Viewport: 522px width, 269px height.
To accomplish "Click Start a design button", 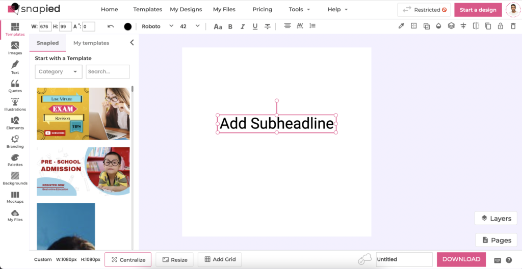I will (478, 10).
